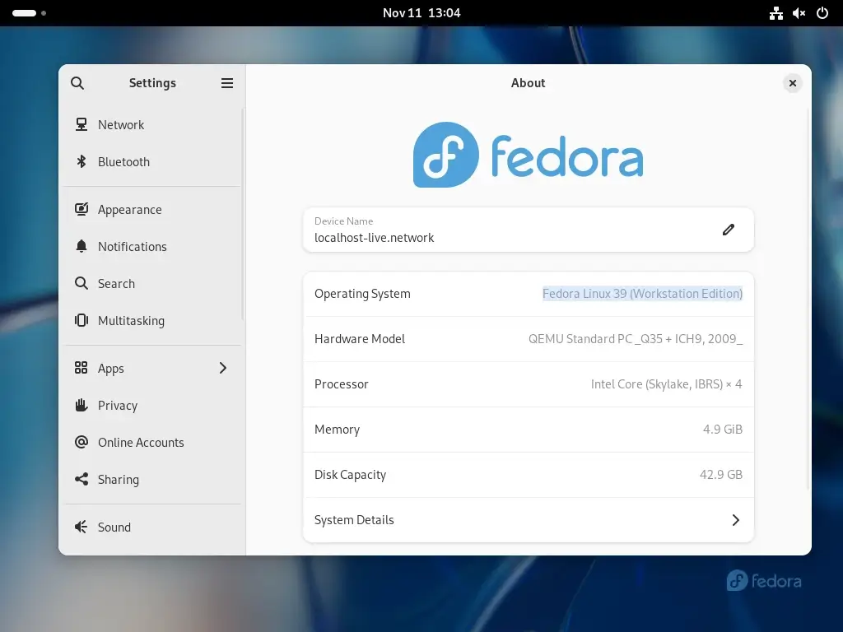Click the Online Accounts at-sign icon
The width and height of the screenshot is (843, 632).
[82, 442]
